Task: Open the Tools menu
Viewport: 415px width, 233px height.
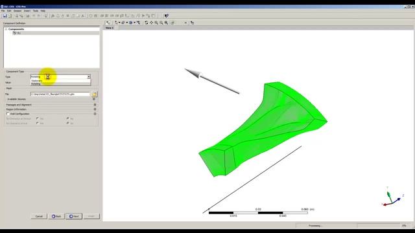Action: pos(36,11)
